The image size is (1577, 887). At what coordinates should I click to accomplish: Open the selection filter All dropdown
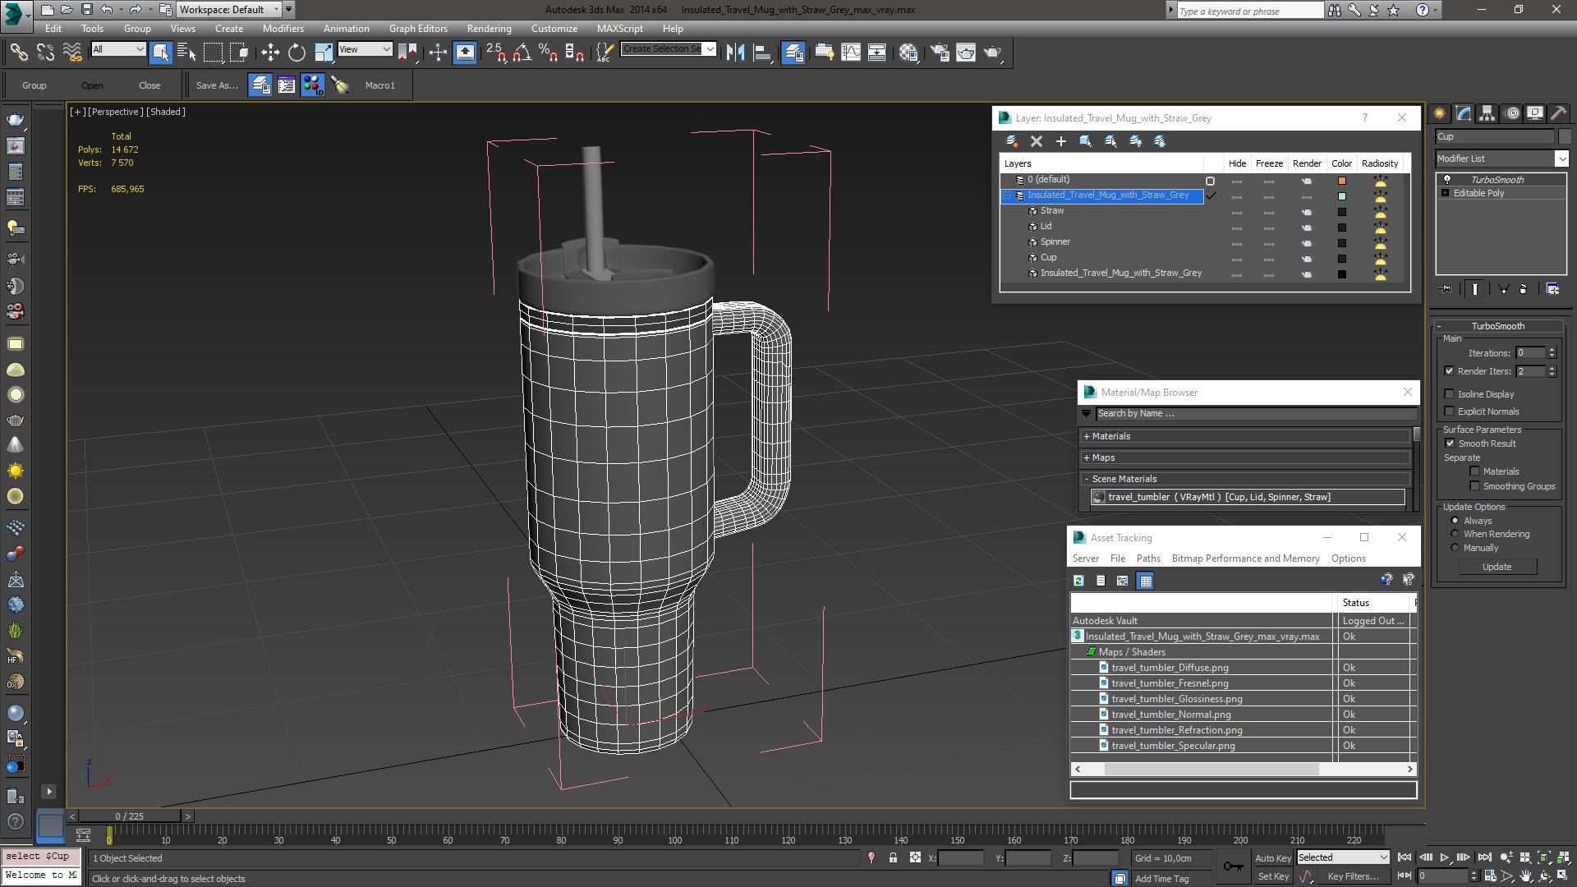(118, 49)
